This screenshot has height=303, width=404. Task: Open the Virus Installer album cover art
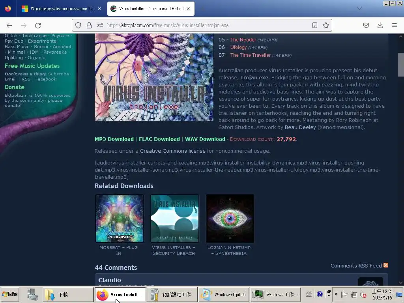(x=154, y=77)
